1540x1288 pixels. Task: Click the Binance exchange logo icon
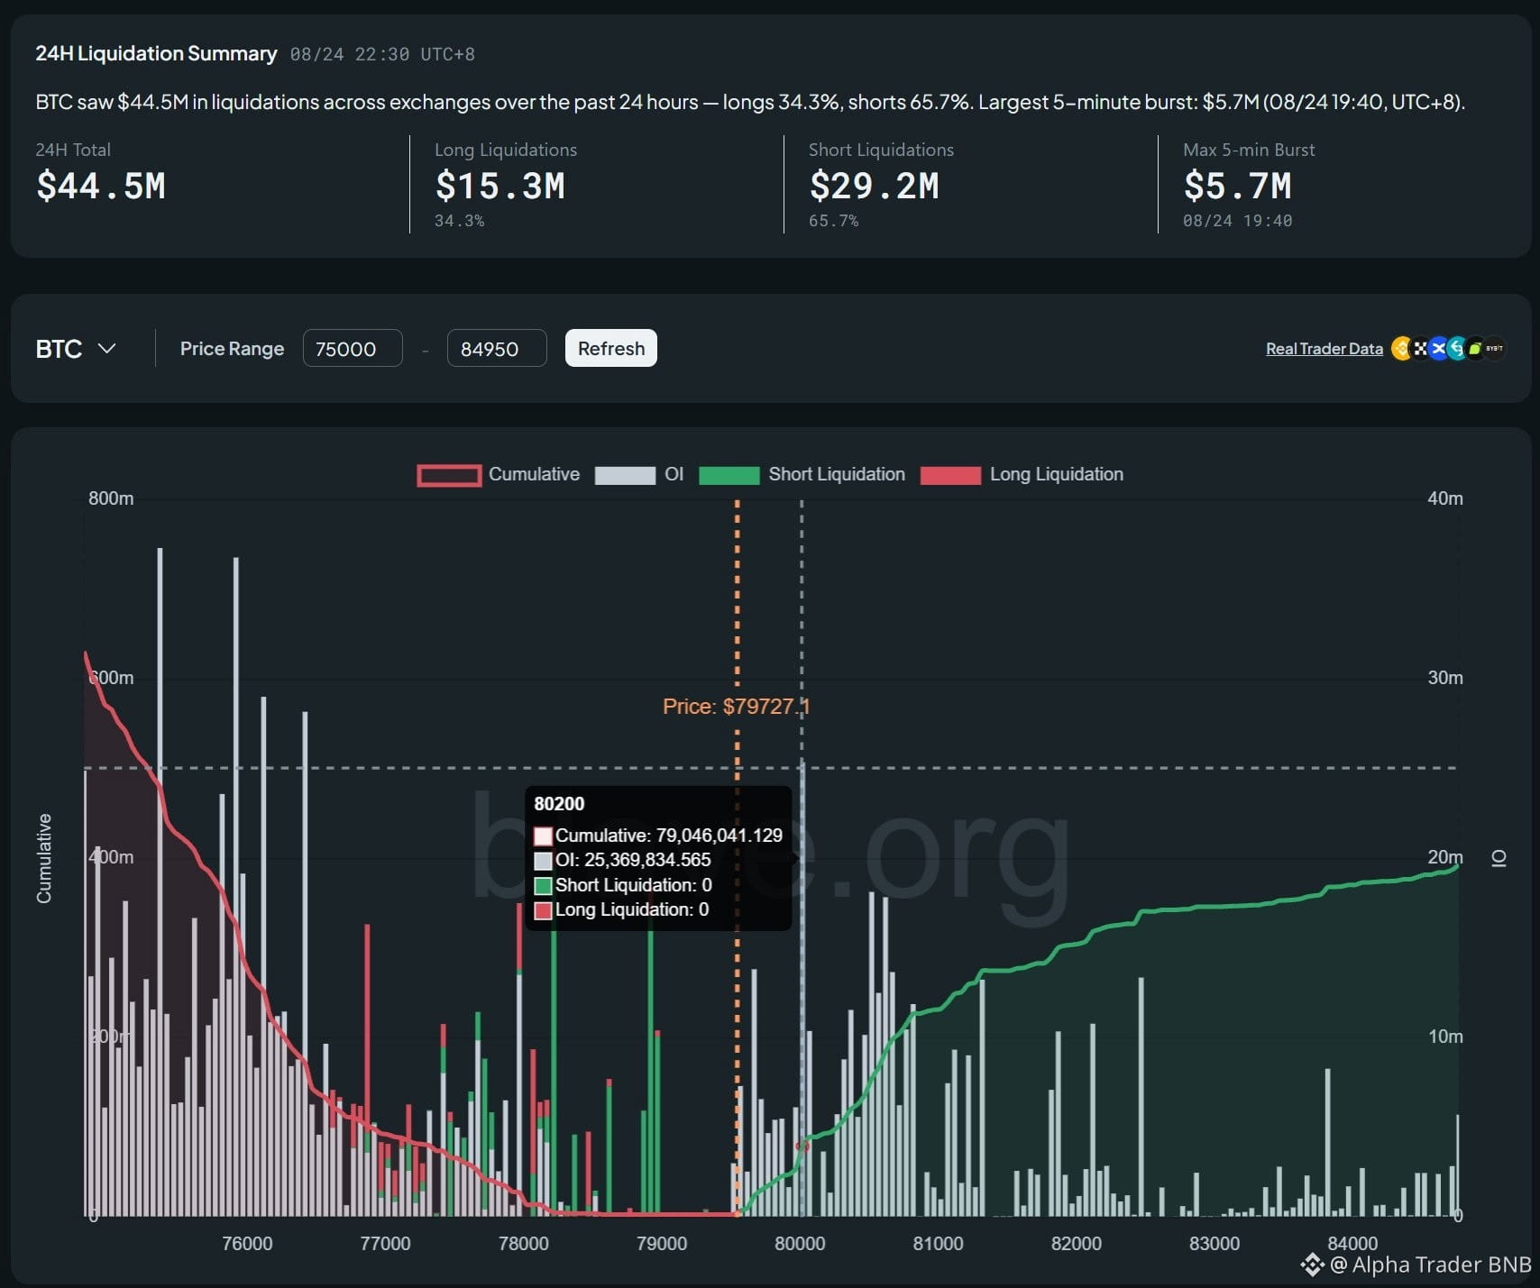(x=1401, y=348)
